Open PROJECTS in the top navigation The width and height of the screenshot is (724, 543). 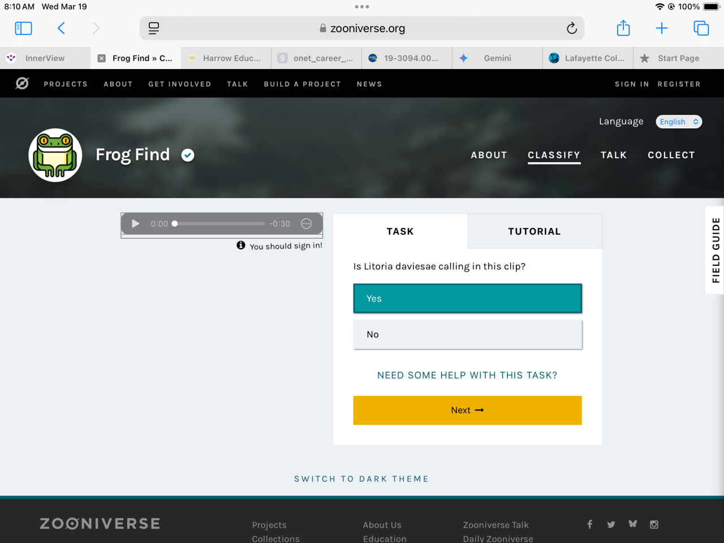(66, 84)
